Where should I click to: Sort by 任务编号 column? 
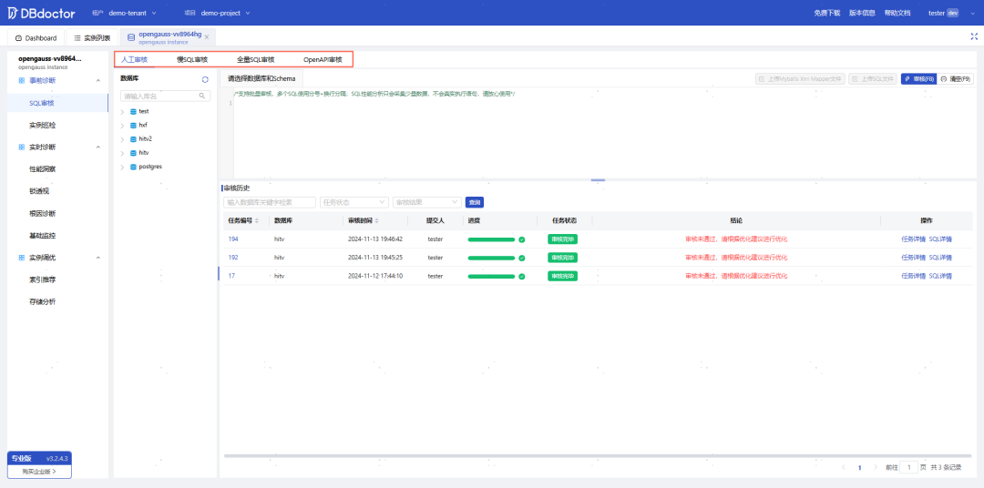pyautogui.click(x=256, y=221)
